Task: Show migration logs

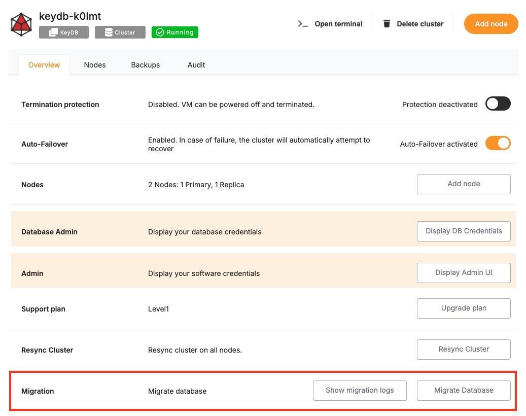Action: [359, 390]
